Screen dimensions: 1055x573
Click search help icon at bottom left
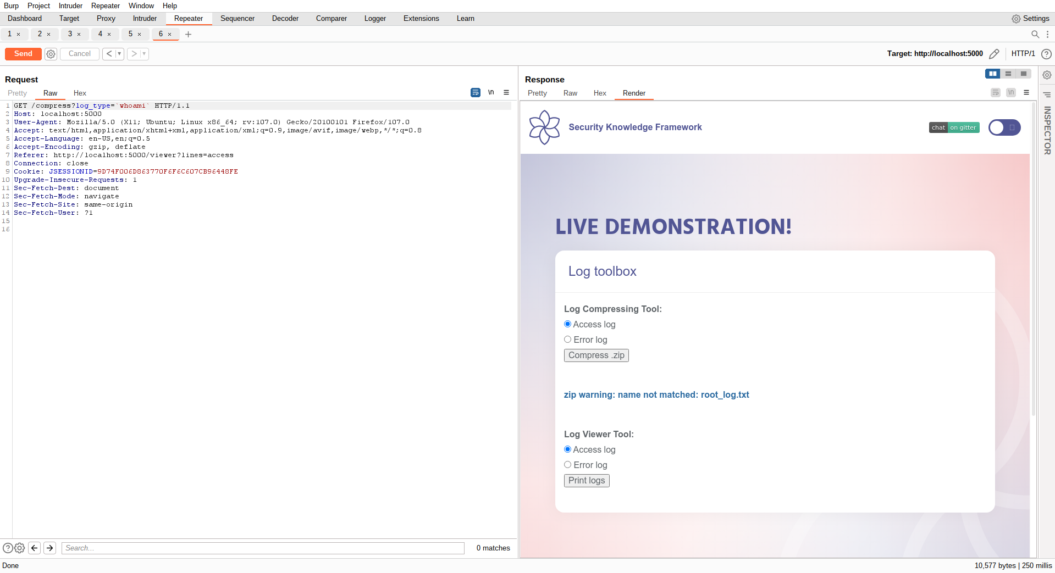(8, 548)
